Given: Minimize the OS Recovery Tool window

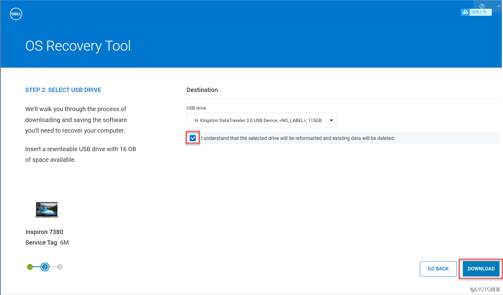Looking at the screenshot, I should [499, 6].
